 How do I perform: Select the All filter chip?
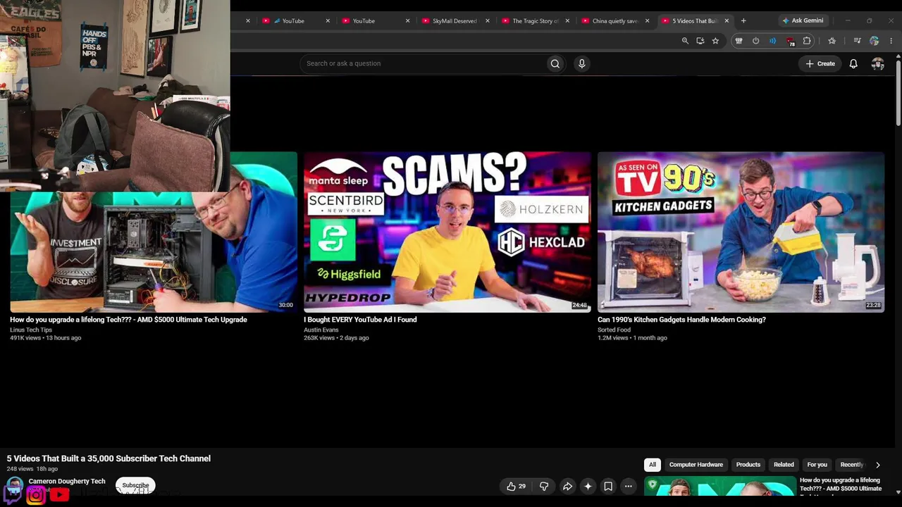point(653,465)
